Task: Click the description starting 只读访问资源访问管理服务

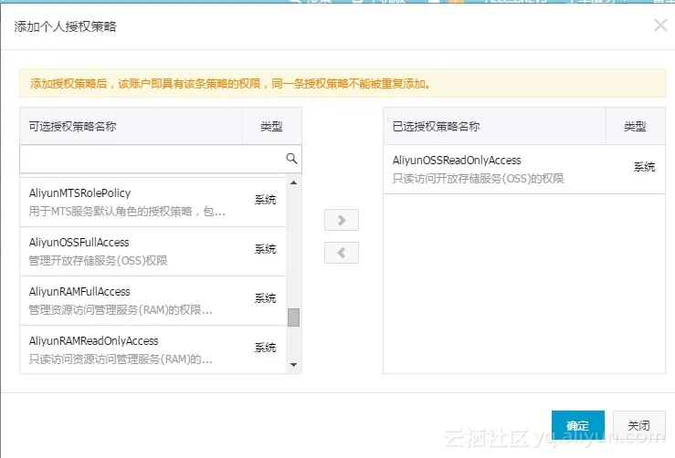Action: [x=121, y=359]
